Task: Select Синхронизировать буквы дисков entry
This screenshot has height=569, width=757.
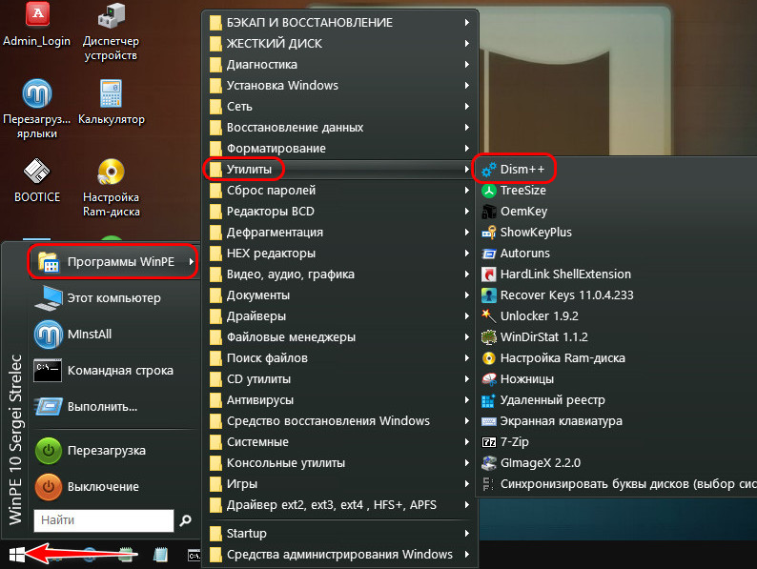Action: tap(617, 484)
